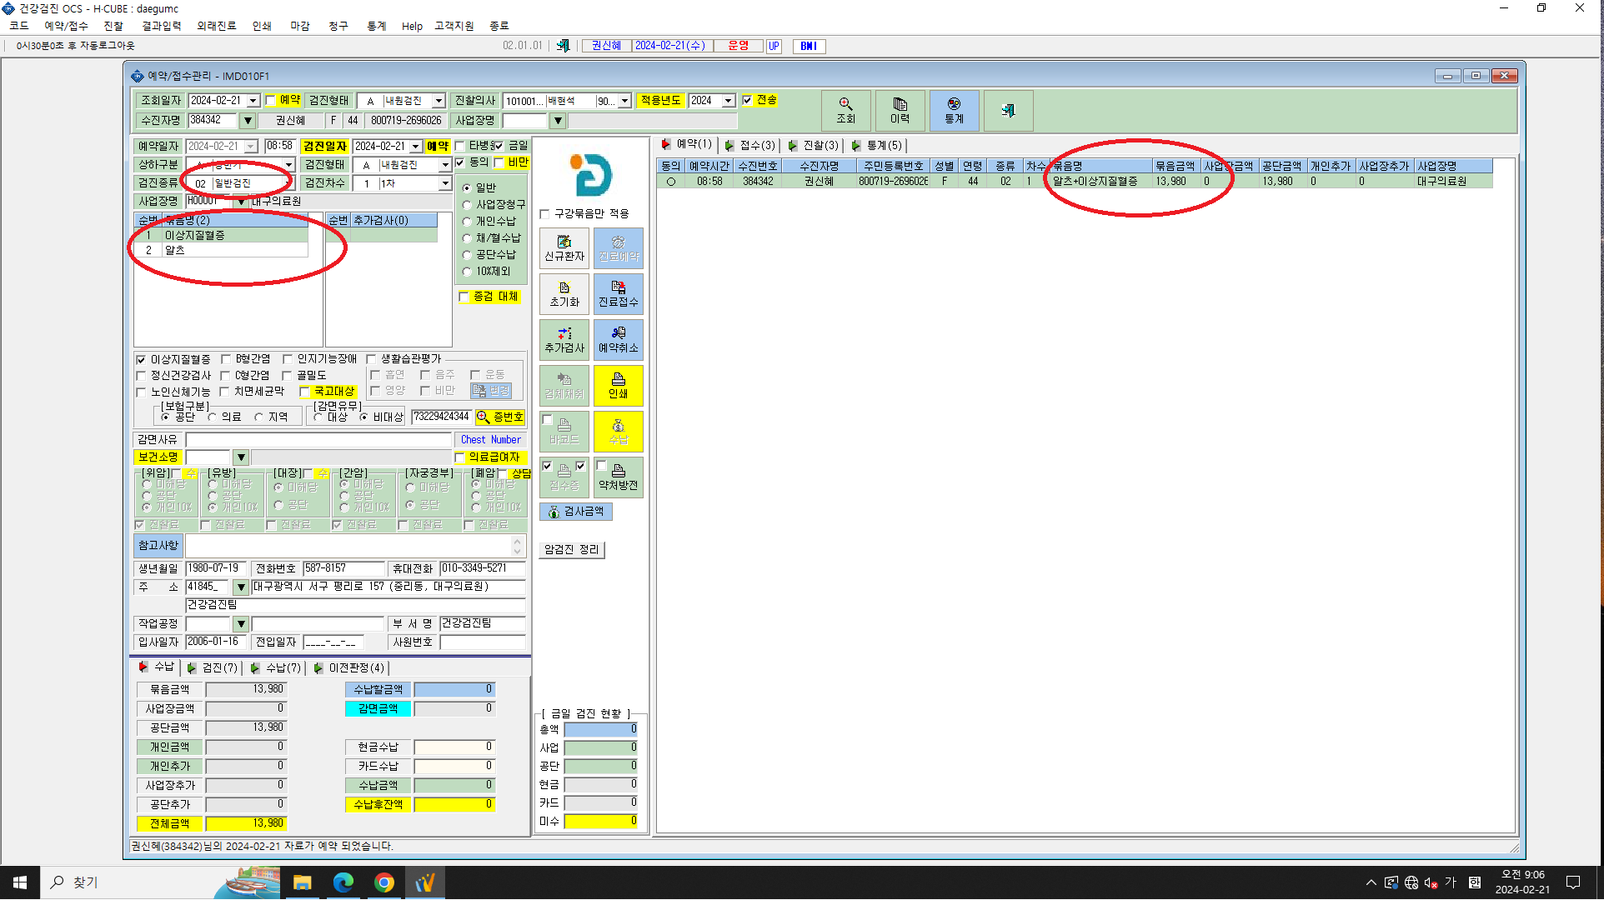
Task: Click the 초기화 reset icon button
Action: tap(564, 294)
